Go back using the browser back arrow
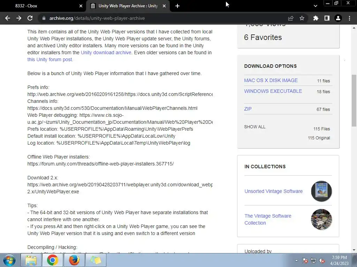This screenshot has width=357, height=267. (x=8, y=18)
